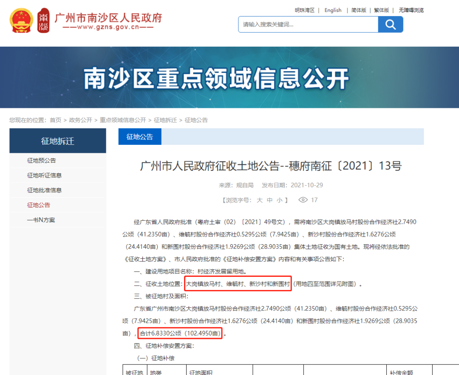The width and height of the screenshot is (459, 375).
Task: Set font size to 中
Action: (269, 200)
